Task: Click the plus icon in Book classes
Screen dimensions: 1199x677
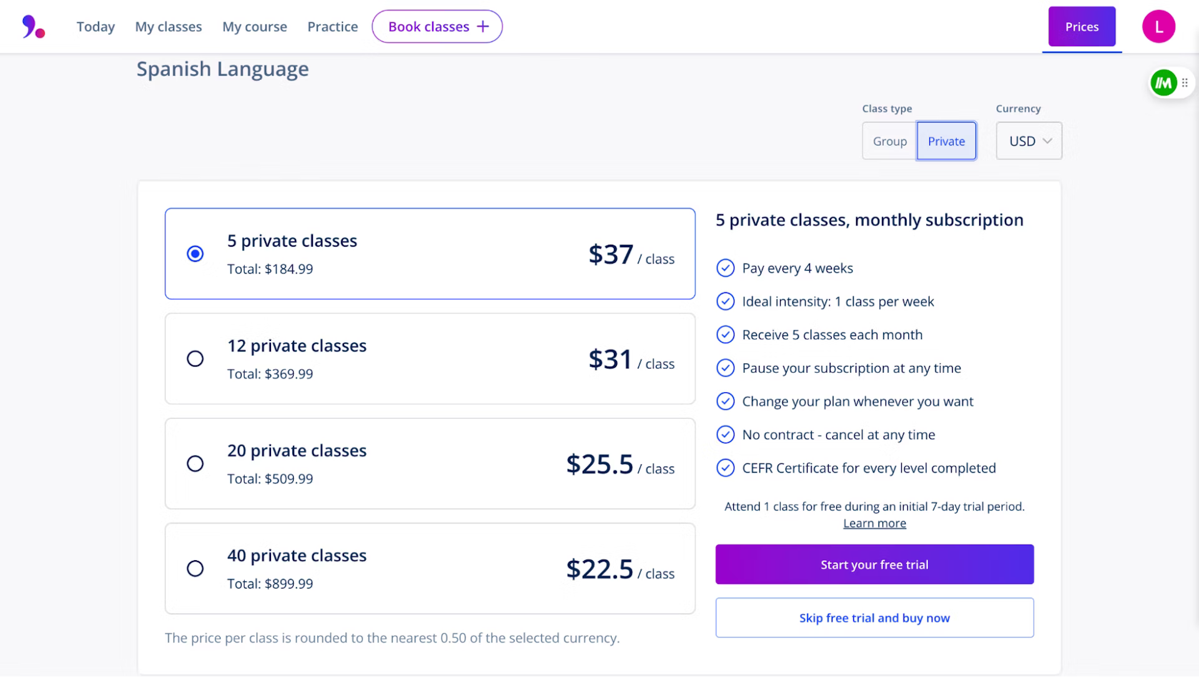Action: [x=483, y=26]
